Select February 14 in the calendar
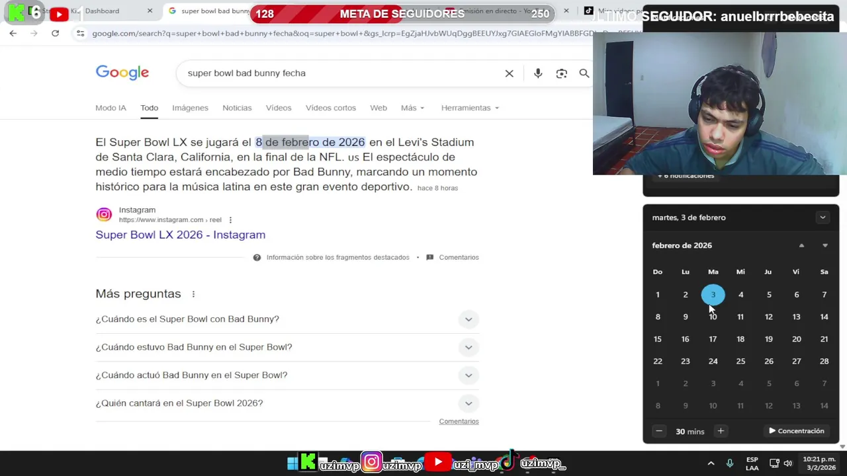This screenshot has width=847, height=476. coord(824,317)
